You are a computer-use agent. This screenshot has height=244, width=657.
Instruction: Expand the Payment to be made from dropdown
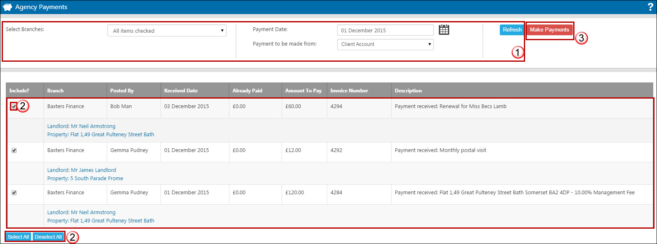tap(385, 44)
